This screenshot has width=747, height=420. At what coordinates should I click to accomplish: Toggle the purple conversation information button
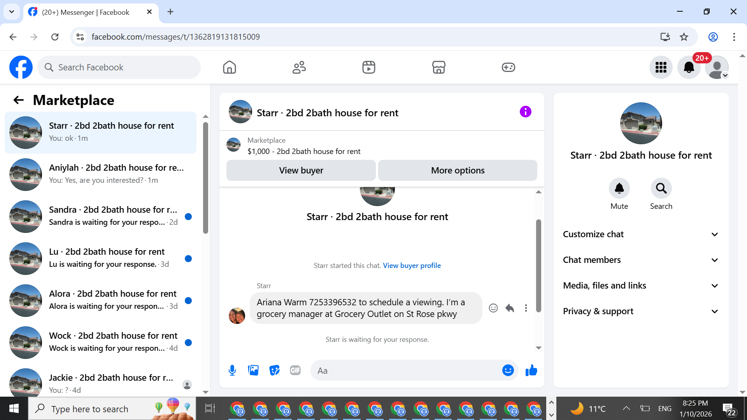point(525,112)
